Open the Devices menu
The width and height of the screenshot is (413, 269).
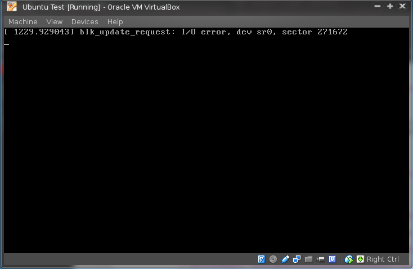pyautogui.click(x=84, y=21)
